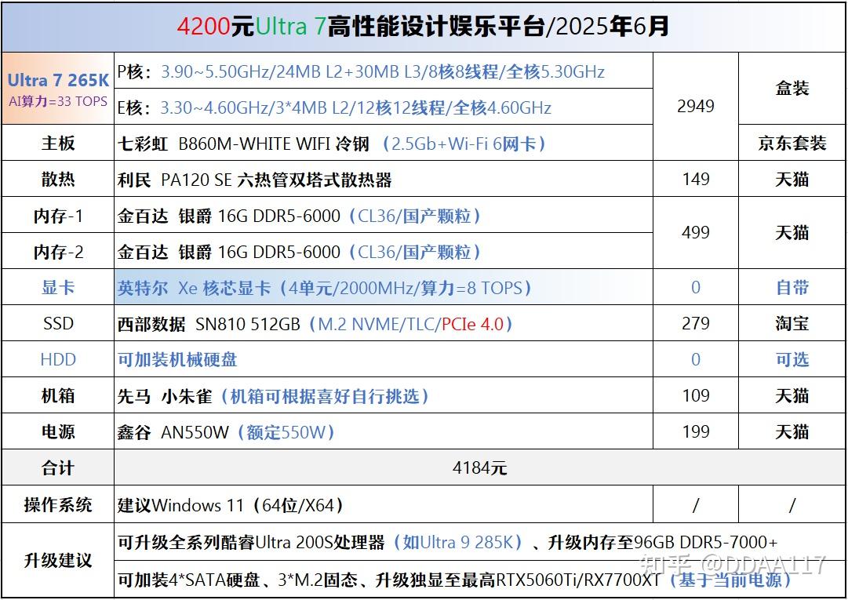Click the blue 自带 text in 显卡 row
This screenshot has height=600, width=848.
pyautogui.click(x=792, y=287)
